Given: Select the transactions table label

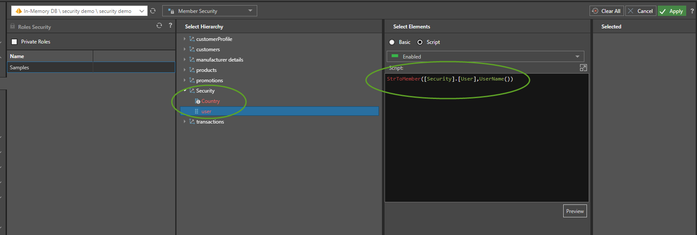Looking at the screenshot, I should point(210,122).
